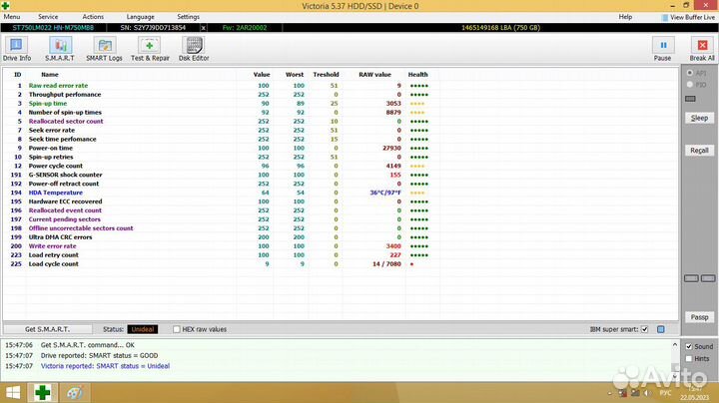
Task: Enable HEX raw values checkbox
Action: (x=175, y=329)
